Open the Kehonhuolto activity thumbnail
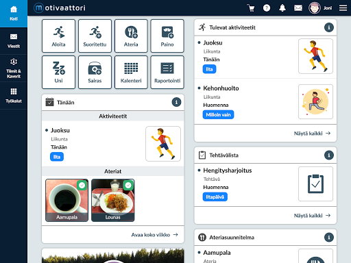The width and height of the screenshot is (351, 263). pyautogui.click(x=315, y=102)
